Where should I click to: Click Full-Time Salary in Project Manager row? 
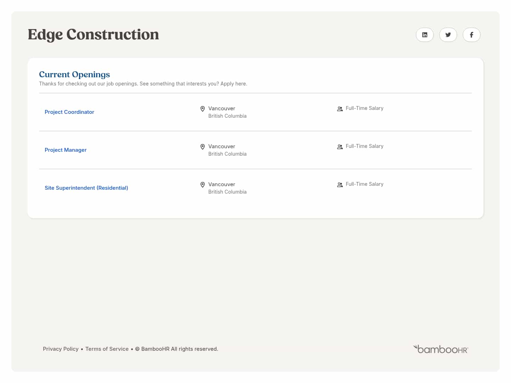click(x=364, y=146)
